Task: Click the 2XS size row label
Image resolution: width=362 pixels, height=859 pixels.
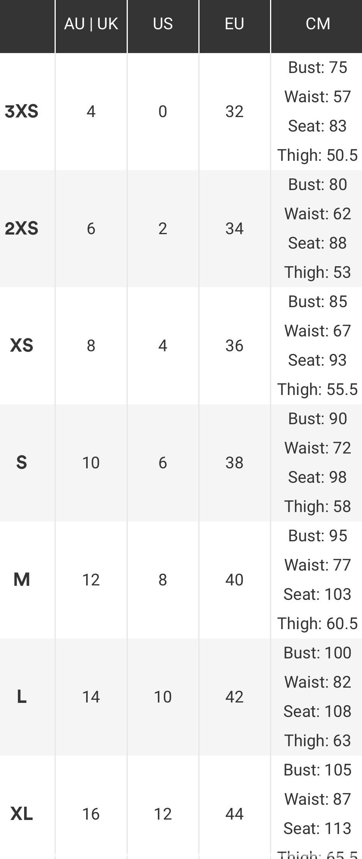Action: (21, 229)
